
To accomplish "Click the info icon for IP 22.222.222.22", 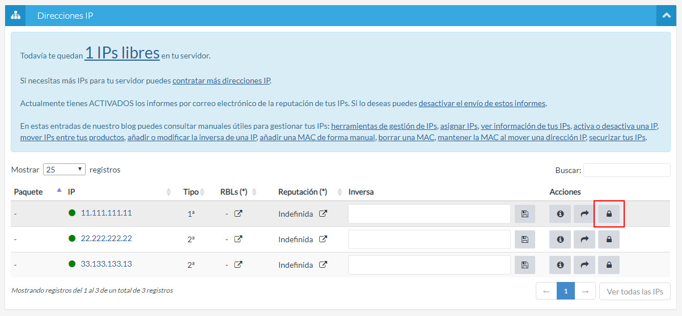I will coord(560,239).
